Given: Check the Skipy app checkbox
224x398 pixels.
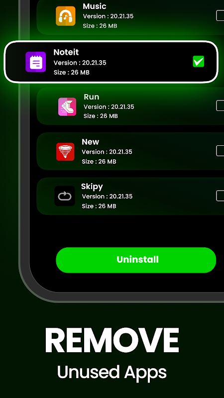Looking at the screenshot, I should (220, 196).
